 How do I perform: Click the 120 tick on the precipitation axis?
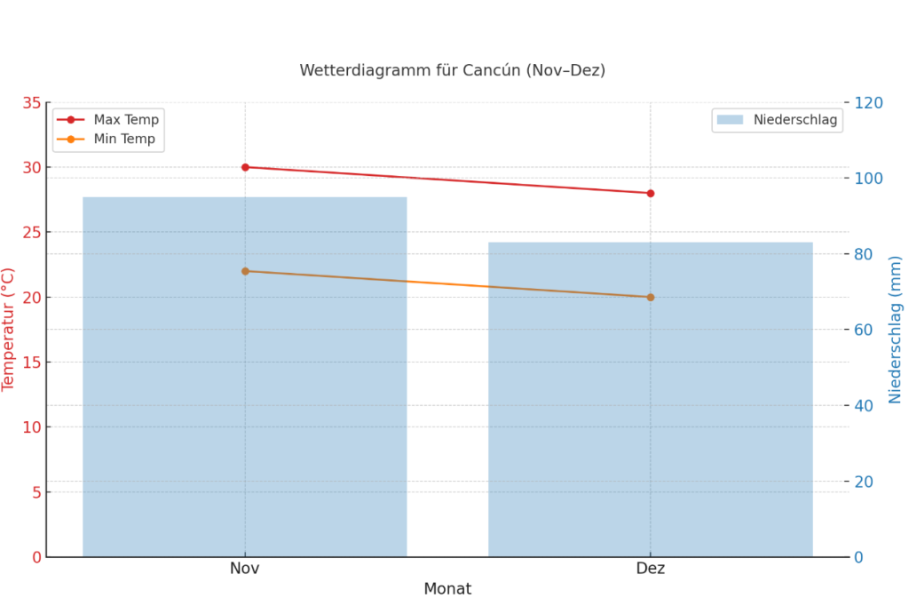tap(869, 103)
